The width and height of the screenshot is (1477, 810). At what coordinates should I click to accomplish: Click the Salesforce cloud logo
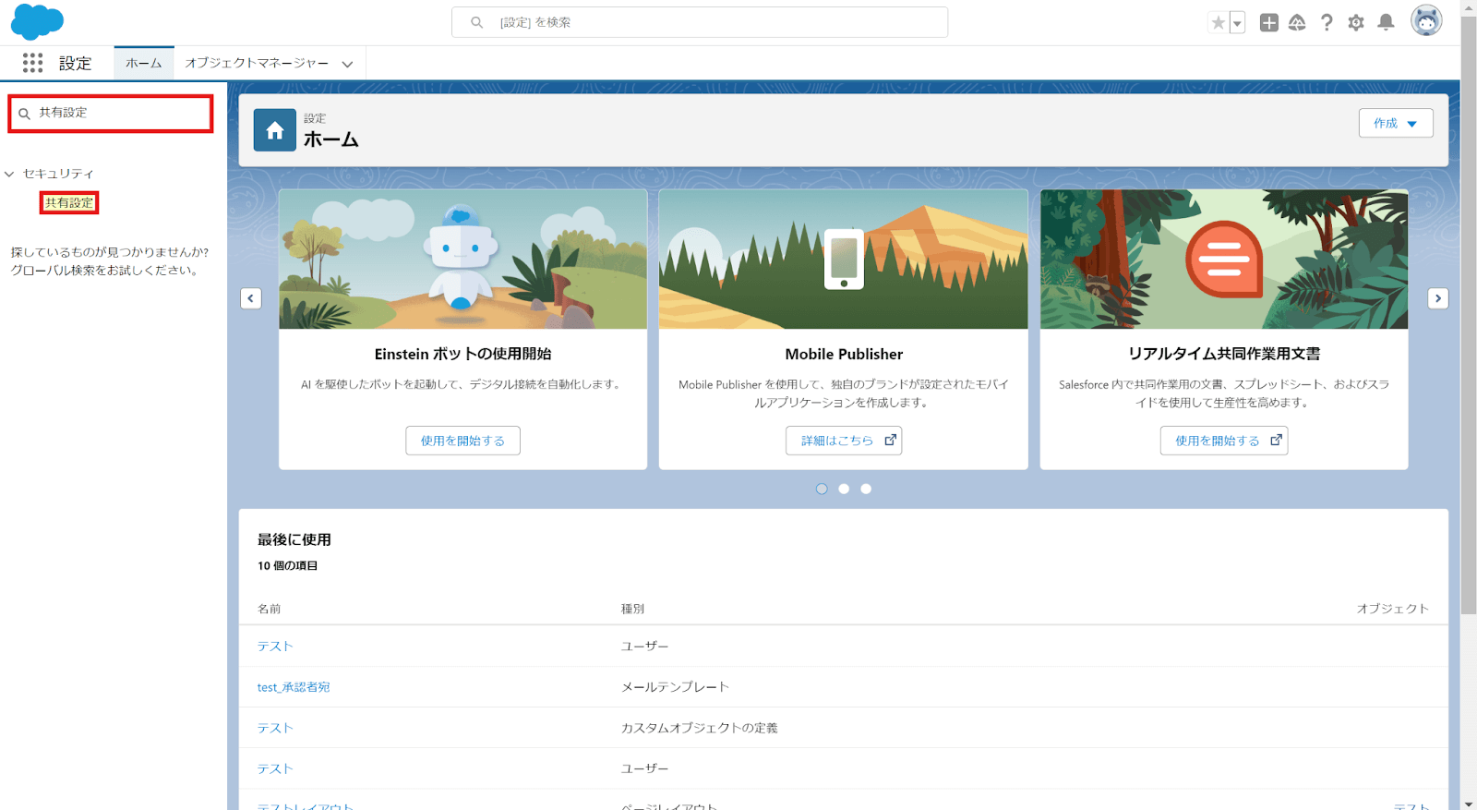click(x=37, y=22)
